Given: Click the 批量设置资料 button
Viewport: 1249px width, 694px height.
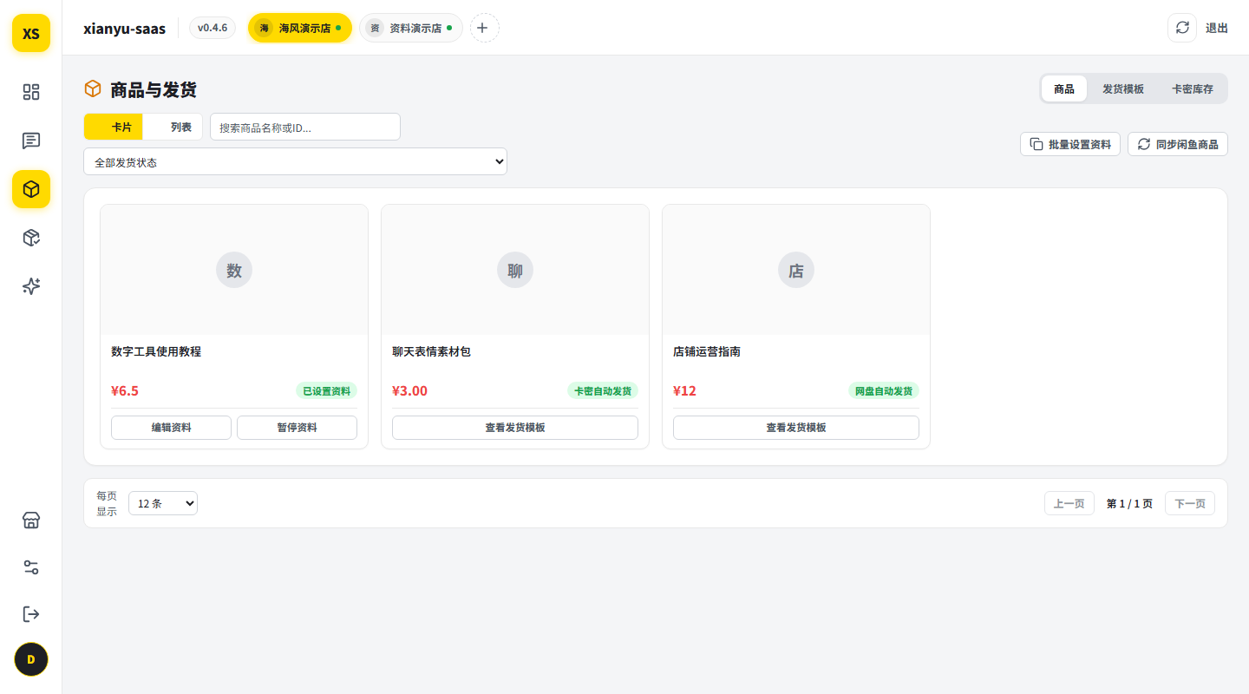Looking at the screenshot, I should point(1070,144).
